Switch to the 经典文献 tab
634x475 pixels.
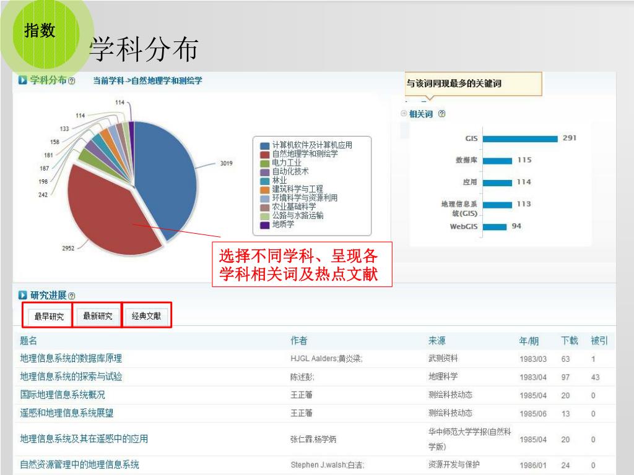(146, 316)
